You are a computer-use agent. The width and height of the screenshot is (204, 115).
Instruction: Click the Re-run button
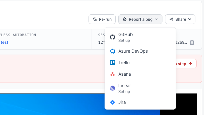[x=102, y=19]
